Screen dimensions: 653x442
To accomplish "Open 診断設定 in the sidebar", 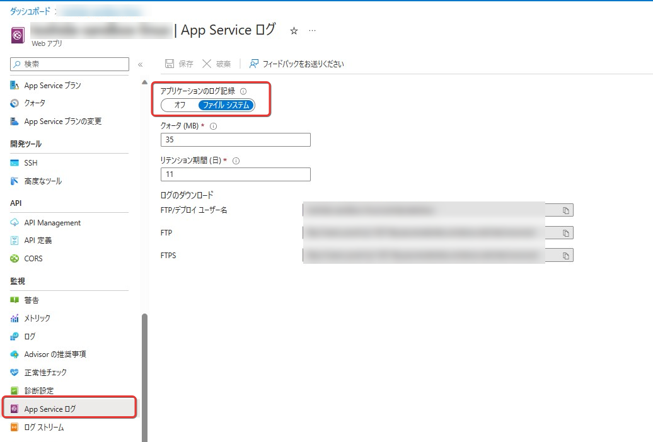I will 38,390.
